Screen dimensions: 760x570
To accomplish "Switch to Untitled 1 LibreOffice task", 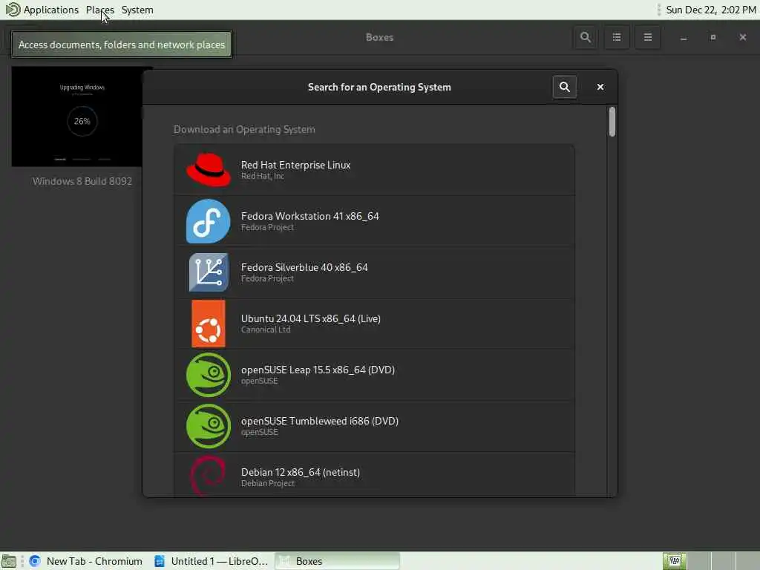I will tap(212, 561).
